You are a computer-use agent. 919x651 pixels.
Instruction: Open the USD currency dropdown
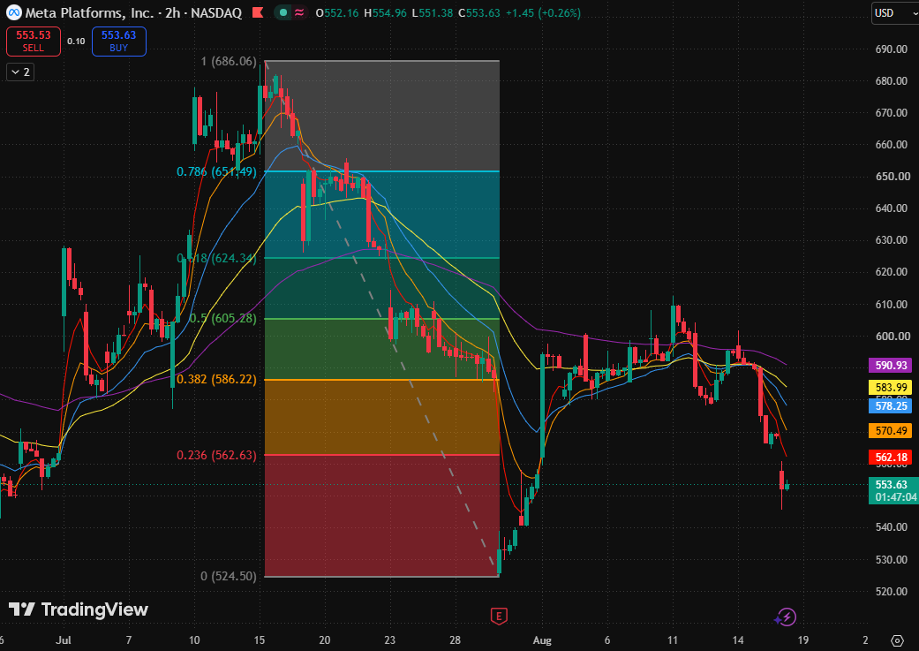893,12
